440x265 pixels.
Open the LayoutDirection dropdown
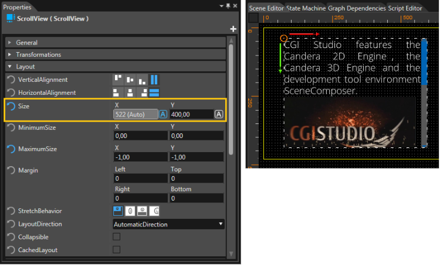click(168, 224)
